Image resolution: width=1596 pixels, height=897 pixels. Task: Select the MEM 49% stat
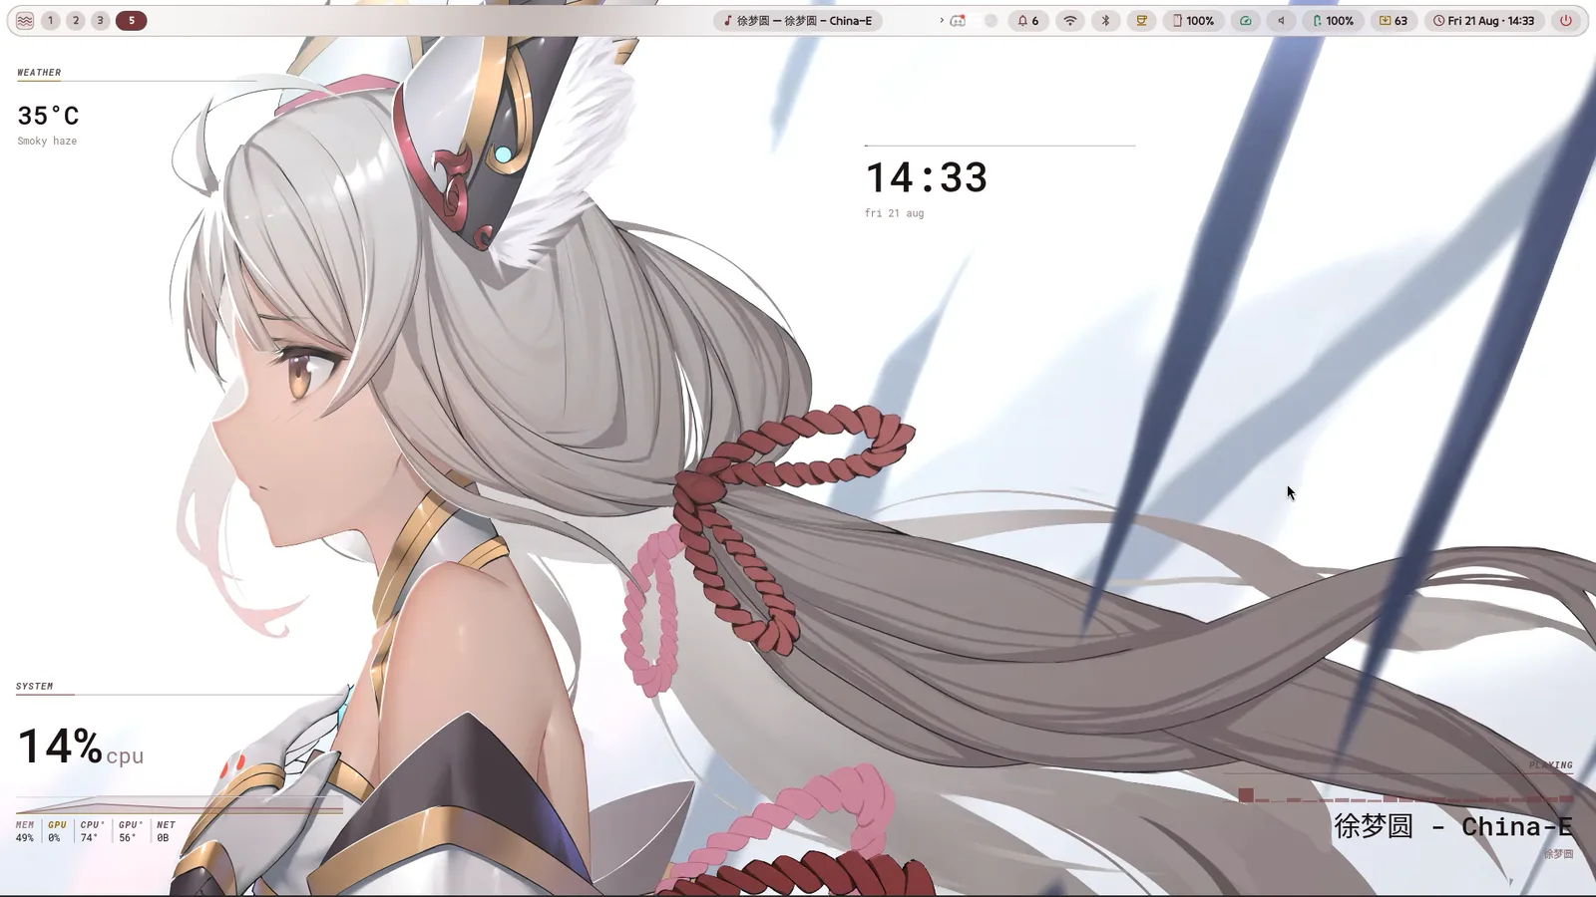coord(25,831)
